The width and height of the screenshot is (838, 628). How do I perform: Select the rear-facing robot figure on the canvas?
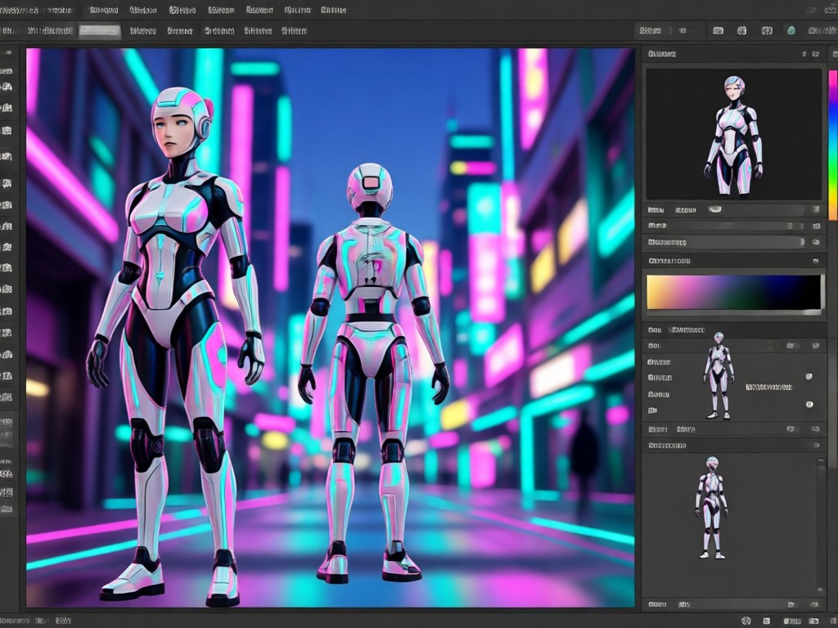pos(373,373)
